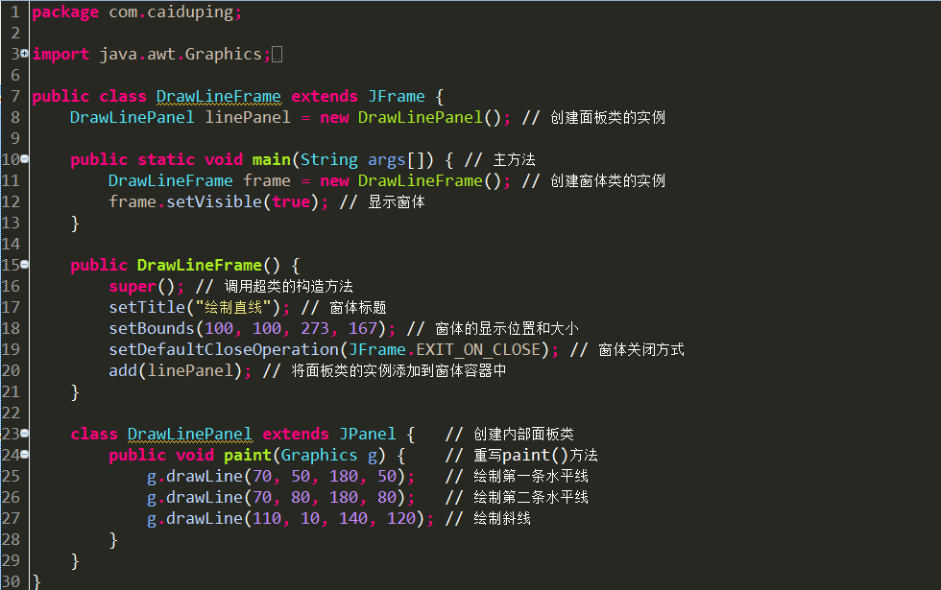Click the folded imports placeholder box

tap(277, 55)
